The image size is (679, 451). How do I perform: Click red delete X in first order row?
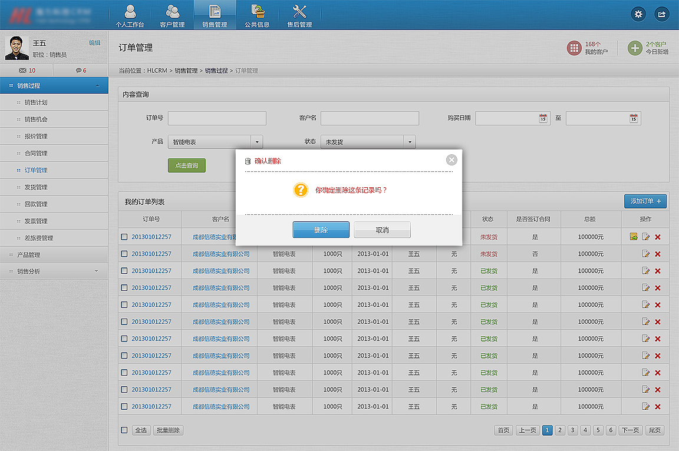pos(658,237)
